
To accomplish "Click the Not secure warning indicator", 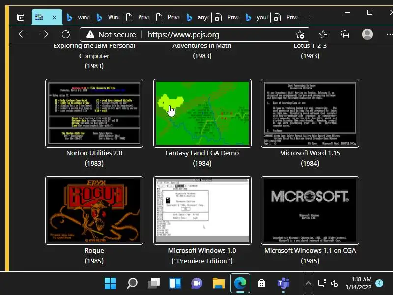I will pos(111,34).
